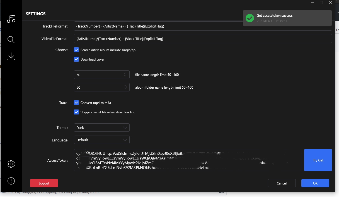Open the Theme dropdown showing Dark
339x197 pixels.
pyautogui.click(x=101, y=128)
